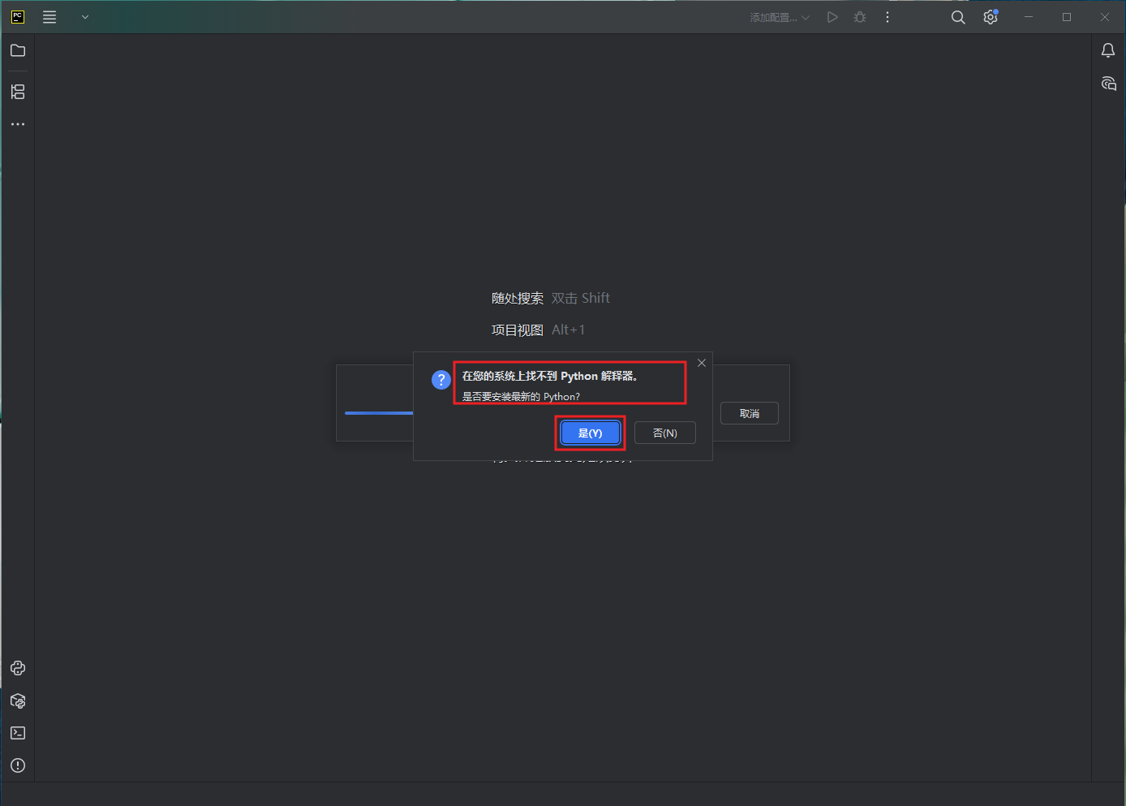1126x806 pixels.
Task: Cancel the progress with 取消 button
Action: (x=749, y=414)
